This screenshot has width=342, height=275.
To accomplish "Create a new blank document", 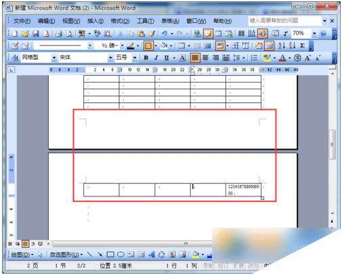I will pos(15,34).
